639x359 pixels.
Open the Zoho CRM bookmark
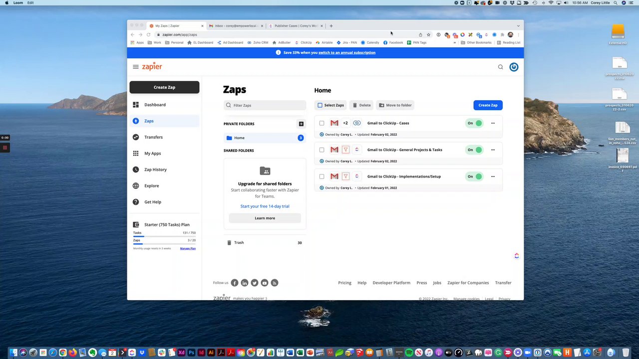258,42
